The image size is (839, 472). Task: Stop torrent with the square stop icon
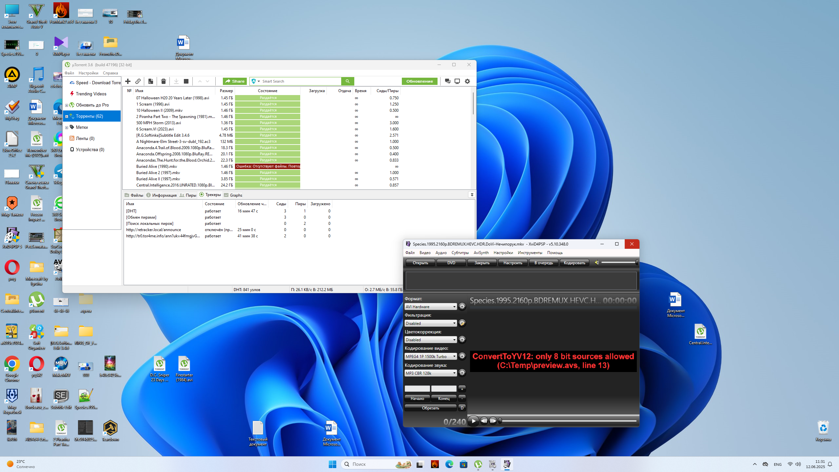point(186,81)
